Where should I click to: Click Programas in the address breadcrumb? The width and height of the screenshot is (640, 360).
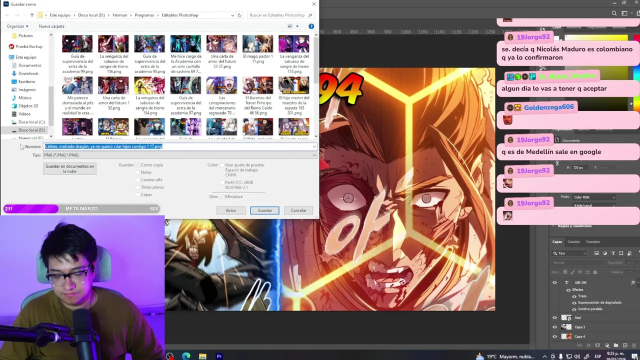click(144, 15)
